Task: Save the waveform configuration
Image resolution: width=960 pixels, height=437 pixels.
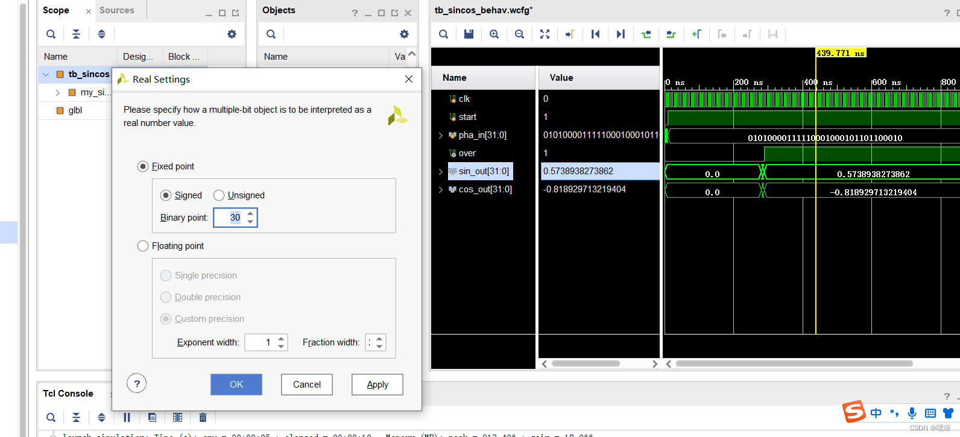Action: click(x=469, y=34)
